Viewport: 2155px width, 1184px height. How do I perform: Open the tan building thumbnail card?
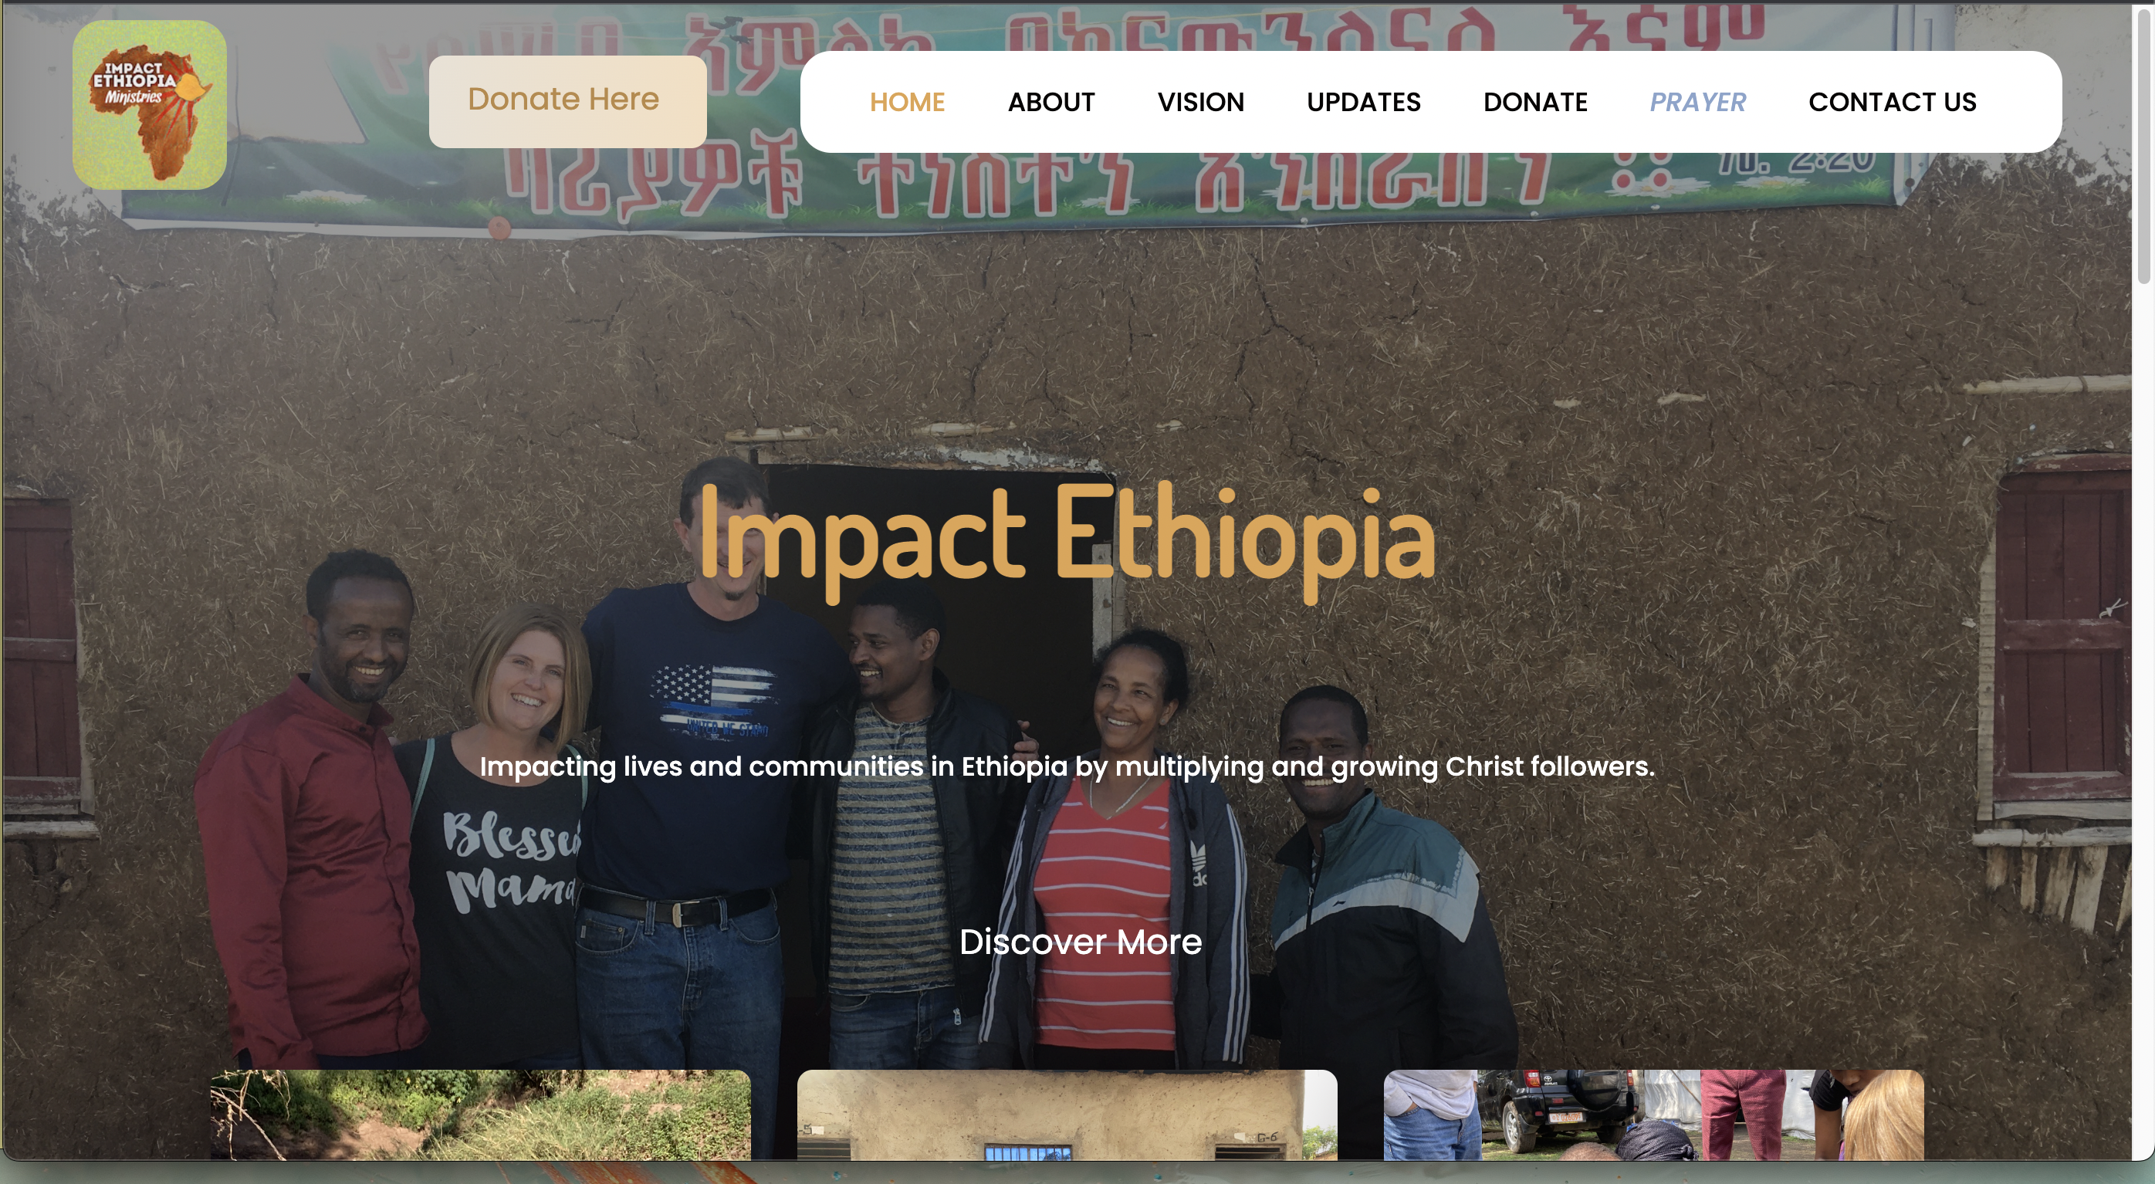tap(1067, 1115)
